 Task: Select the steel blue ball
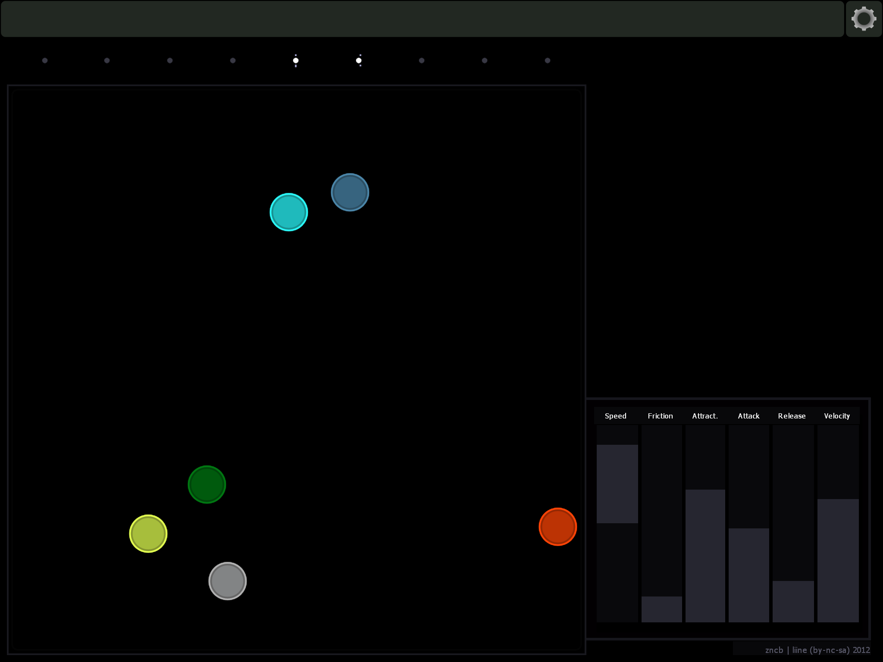(x=350, y=192)
